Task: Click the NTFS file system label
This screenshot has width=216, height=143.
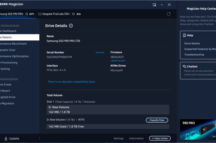Action: tap(81, 120)
